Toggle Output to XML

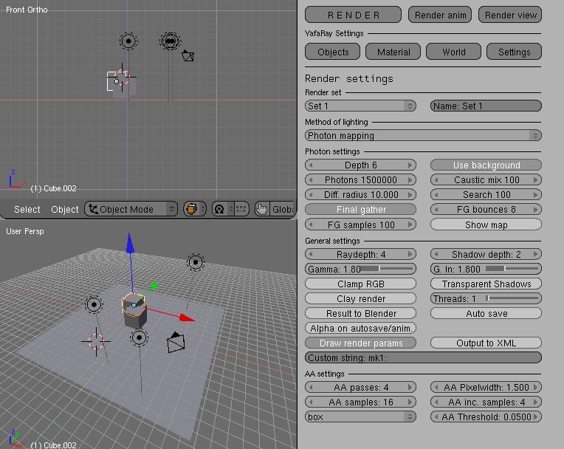(486, 343)
